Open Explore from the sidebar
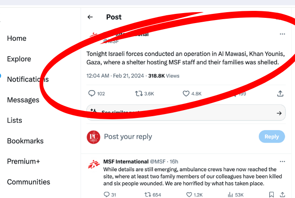The height and width of the screenshot is (198, 295). click(x=19, y=59)
